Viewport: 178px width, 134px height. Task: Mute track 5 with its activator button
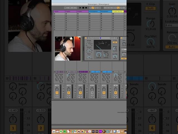pos(104,93)
